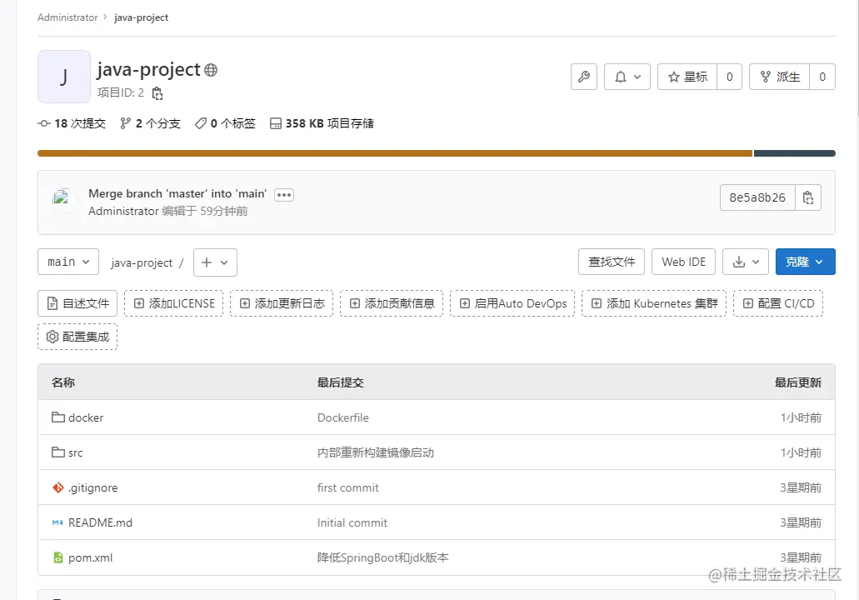
Task: Click 查找文件 find file button
Action: coord(612,262)
